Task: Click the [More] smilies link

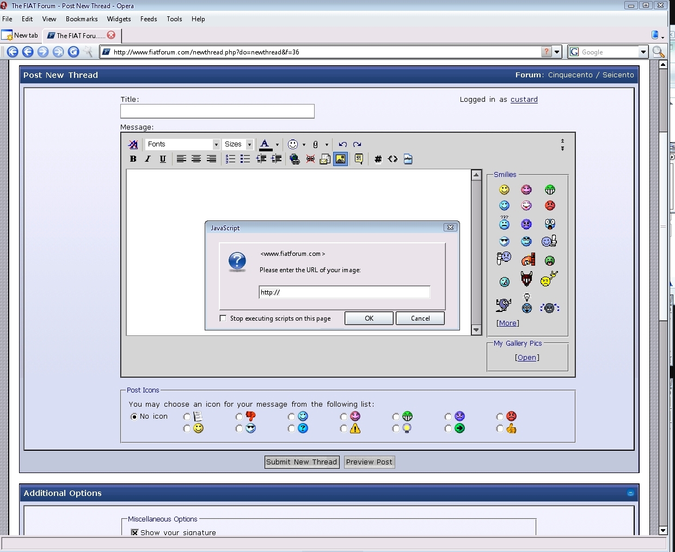Action: point(508,323)
